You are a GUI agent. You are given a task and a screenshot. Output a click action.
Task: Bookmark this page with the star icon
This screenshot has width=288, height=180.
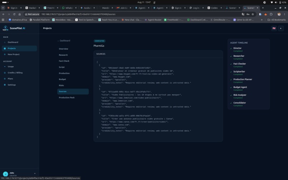253,14
